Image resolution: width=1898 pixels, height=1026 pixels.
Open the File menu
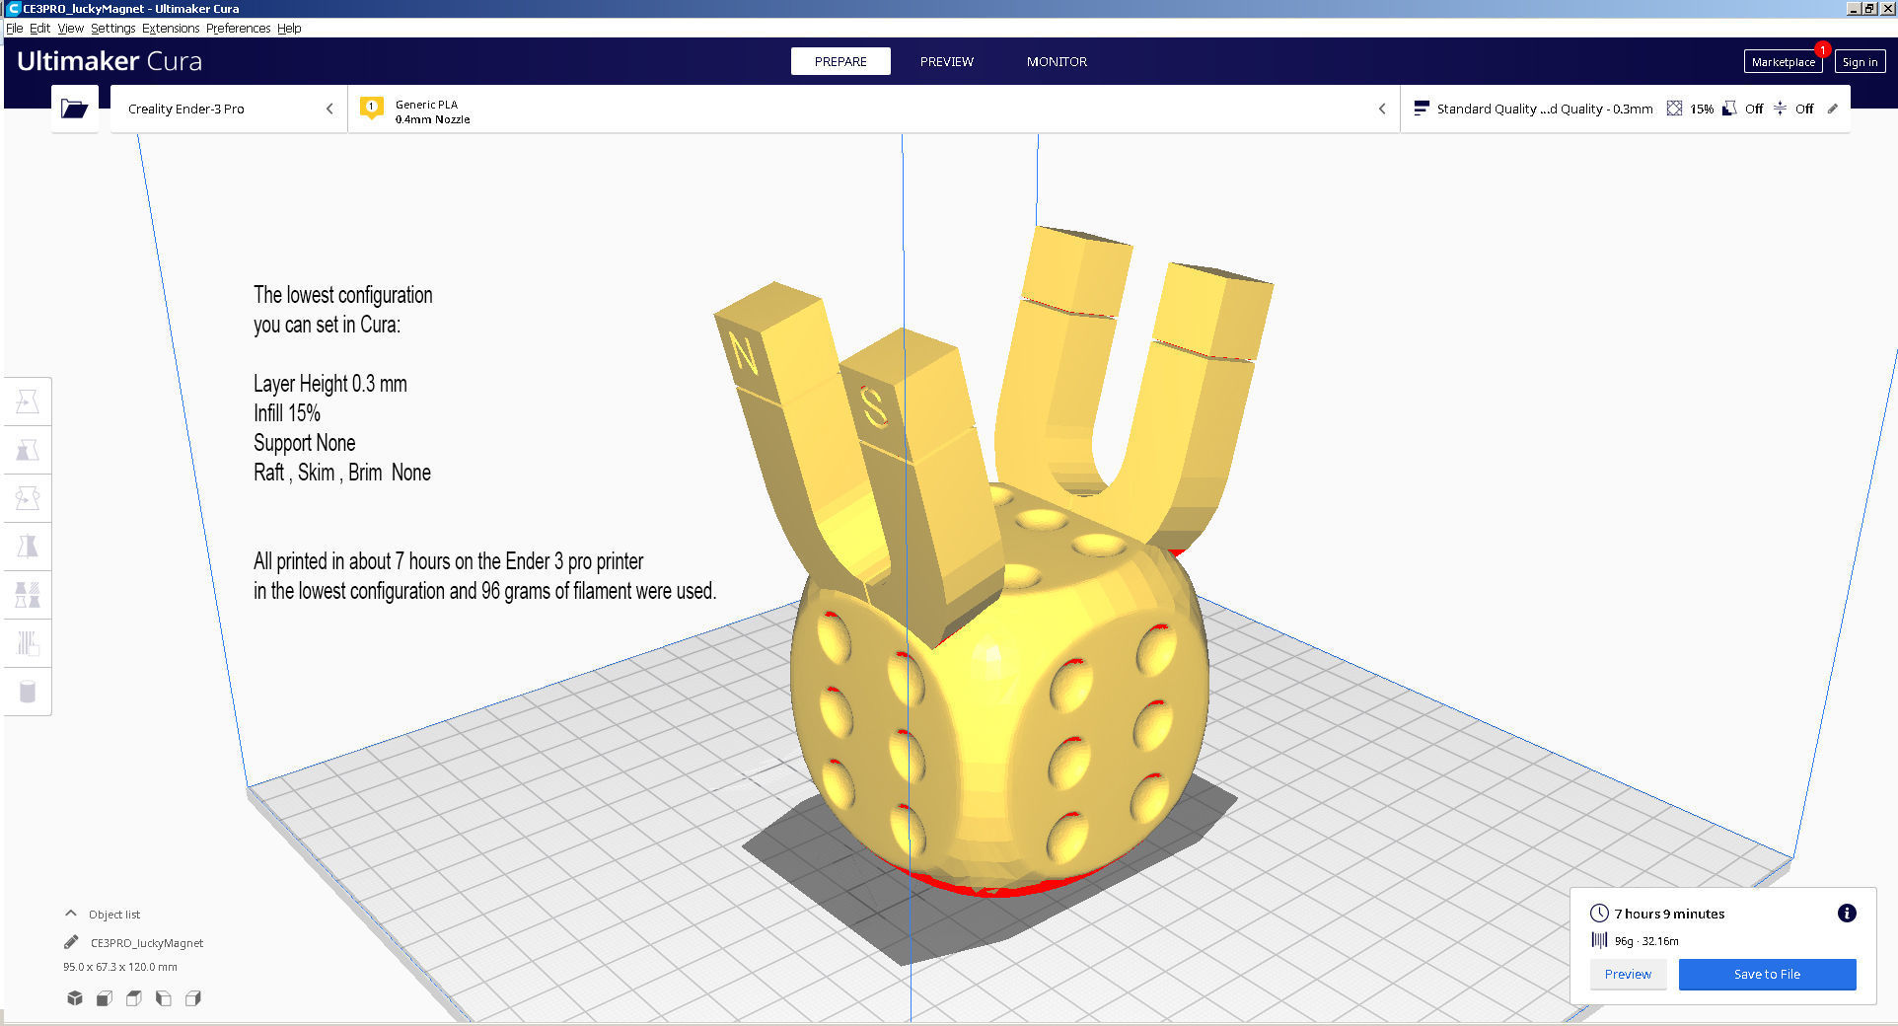14,28
